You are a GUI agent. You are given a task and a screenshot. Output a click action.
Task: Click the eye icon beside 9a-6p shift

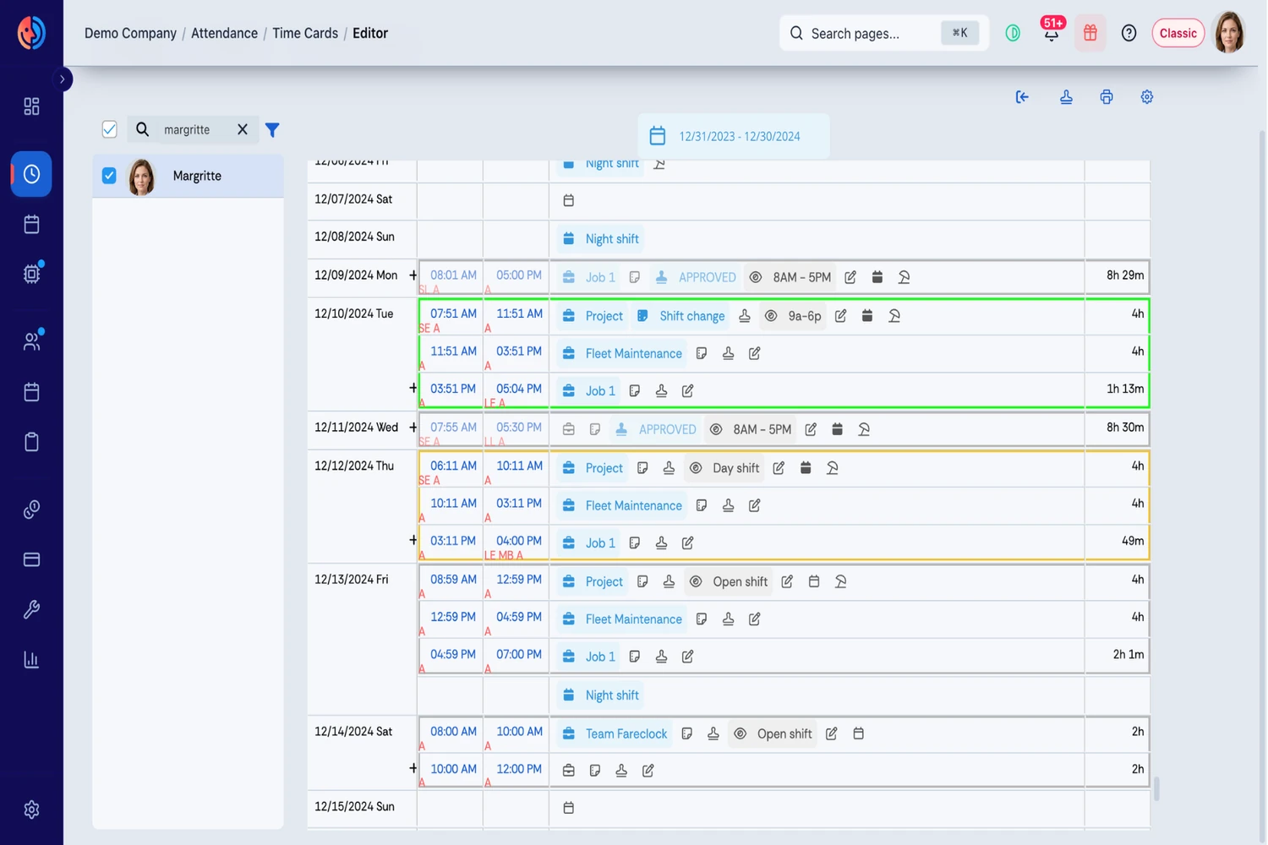click(771, 316)
